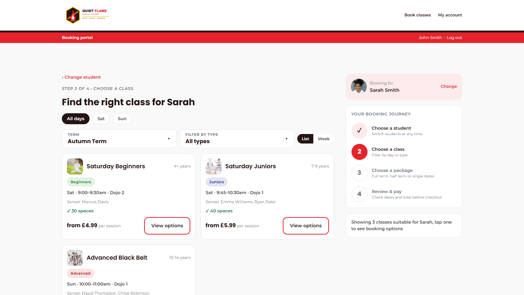Click the Juniors tag on Saturday Juniors card
Image resolution: width=524 pixels, height=295 pixels.
[217, 182]
